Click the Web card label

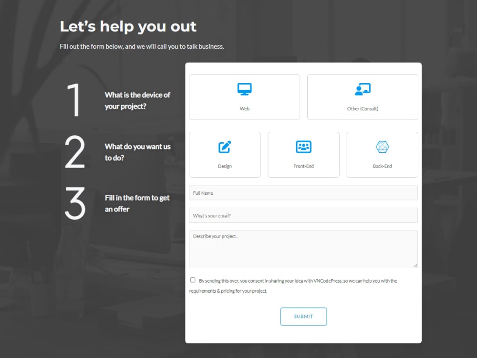pyautogui.click(x=244, y=109)
